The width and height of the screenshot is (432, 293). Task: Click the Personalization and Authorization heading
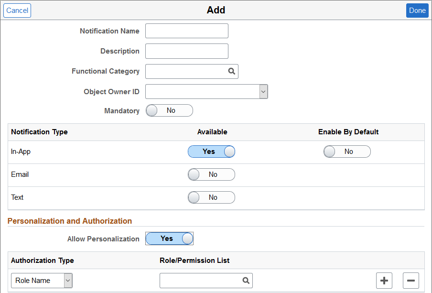70,221
